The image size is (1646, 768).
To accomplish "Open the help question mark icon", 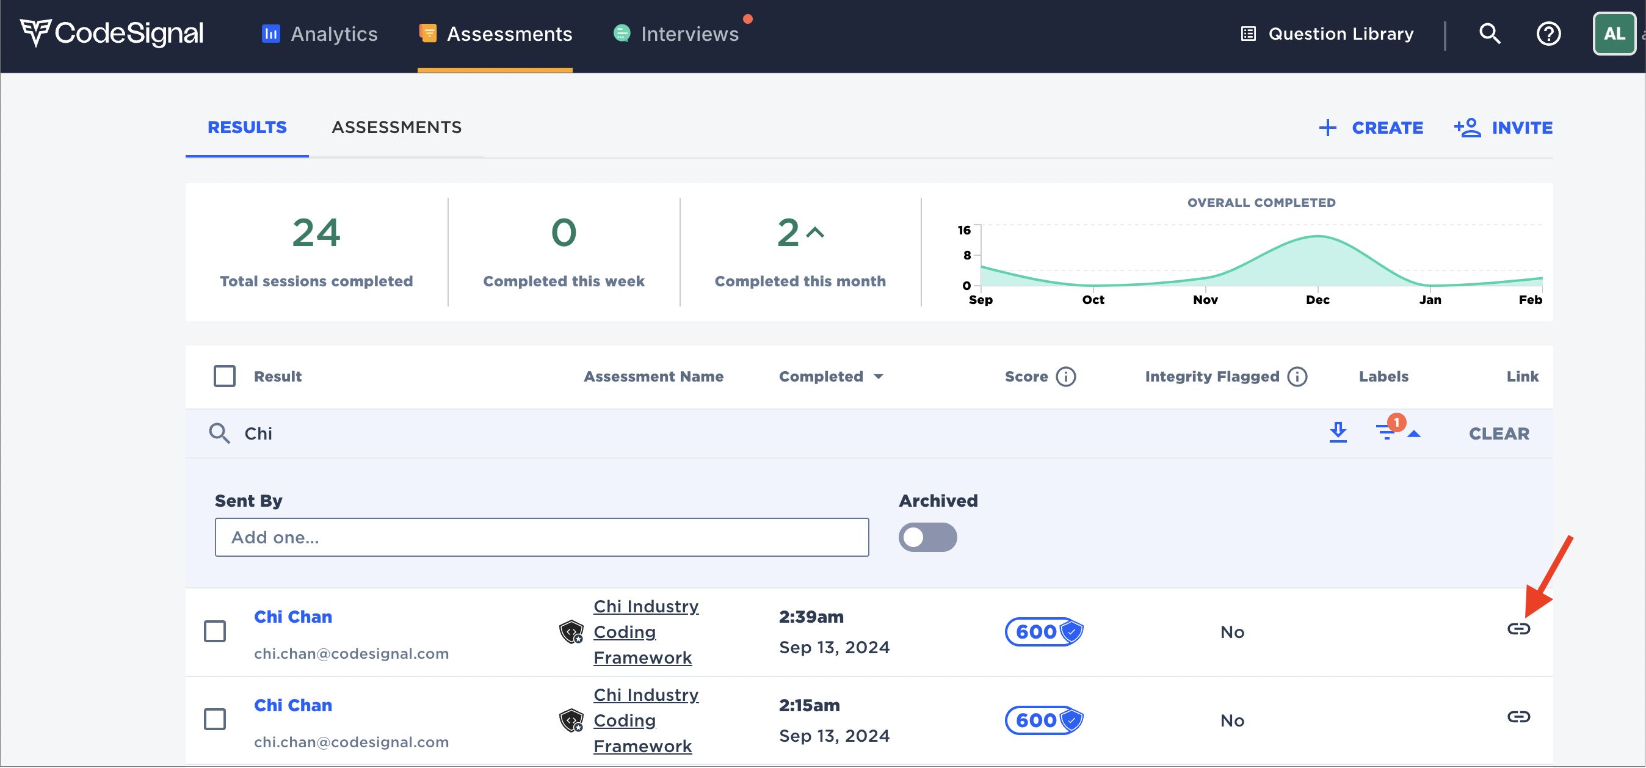I will (x=1548, y=33).
